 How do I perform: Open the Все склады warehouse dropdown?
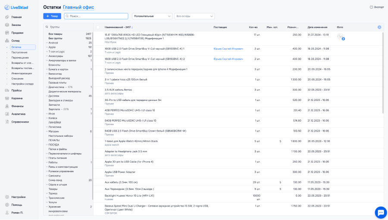194,16
